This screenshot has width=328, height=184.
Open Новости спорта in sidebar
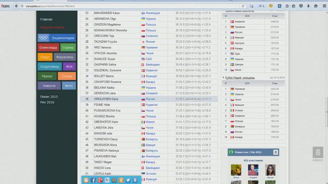pos(52,27)
